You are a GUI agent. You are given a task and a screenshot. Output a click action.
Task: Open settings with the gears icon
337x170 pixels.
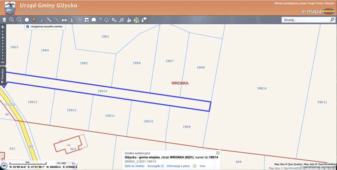coord(114,20)
